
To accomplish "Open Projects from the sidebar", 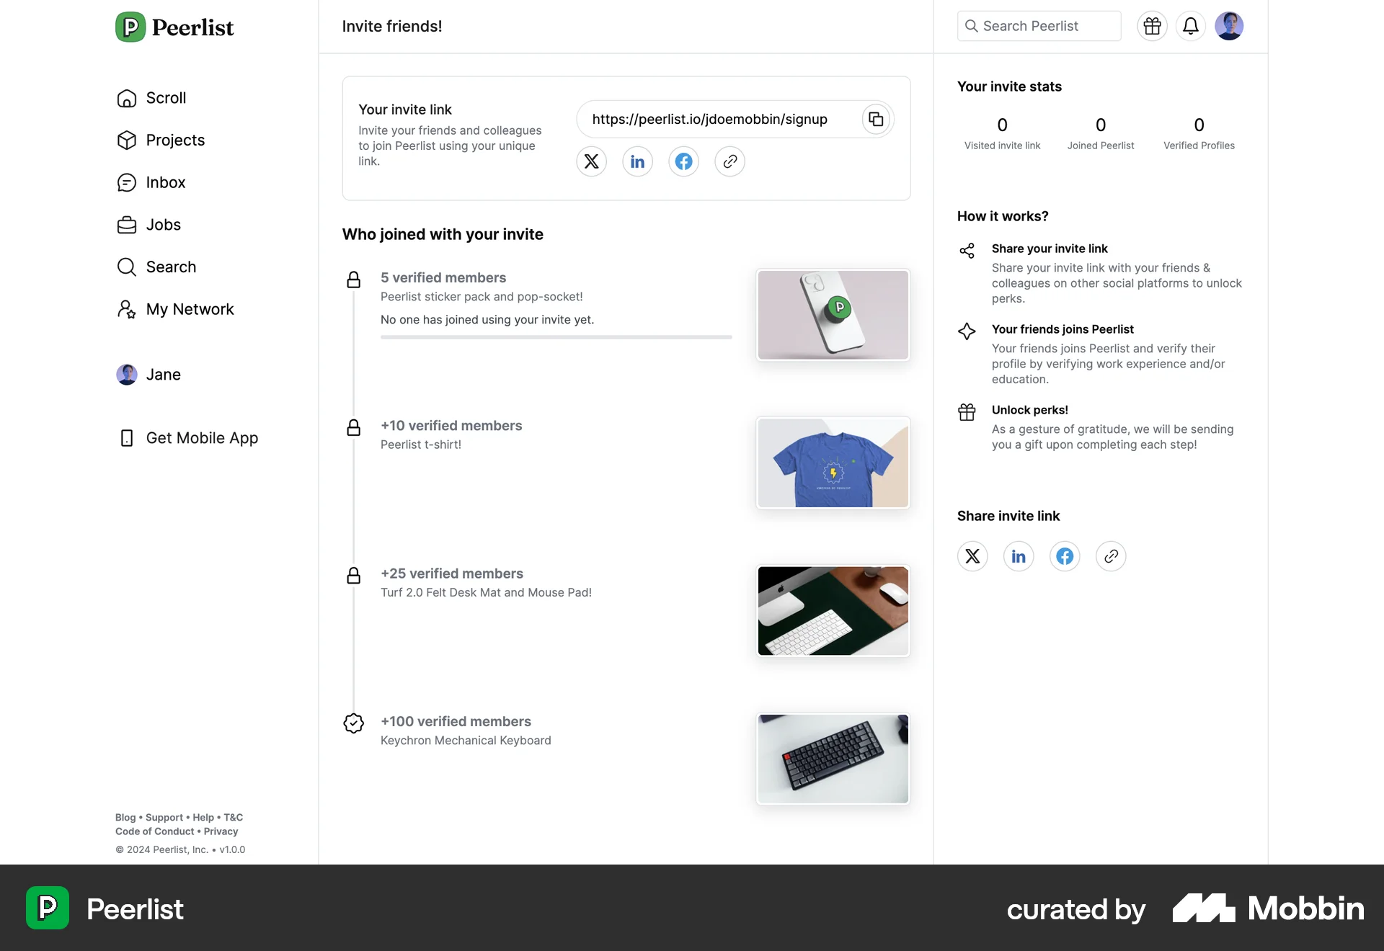I will (175, 140).
